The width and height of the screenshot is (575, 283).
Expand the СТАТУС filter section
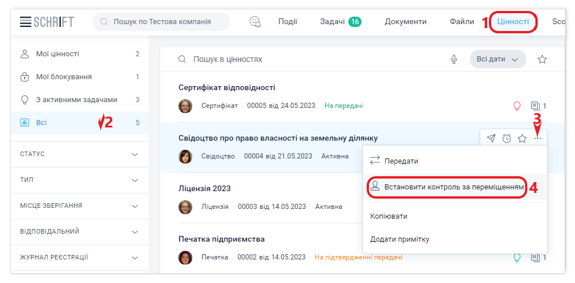click(x=135, y=154)
